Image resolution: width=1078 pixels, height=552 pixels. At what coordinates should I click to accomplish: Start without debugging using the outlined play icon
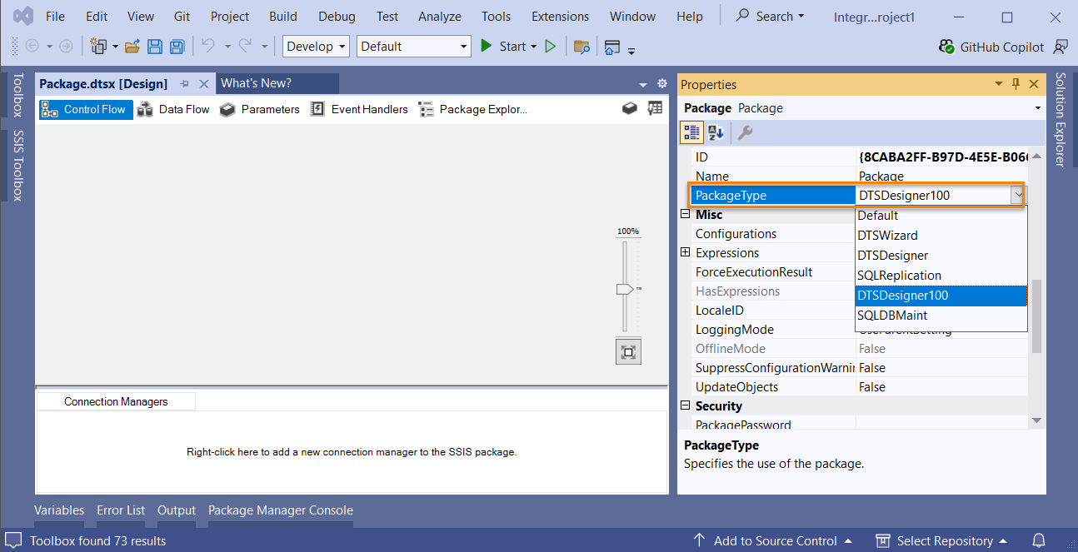click(550, 47)
